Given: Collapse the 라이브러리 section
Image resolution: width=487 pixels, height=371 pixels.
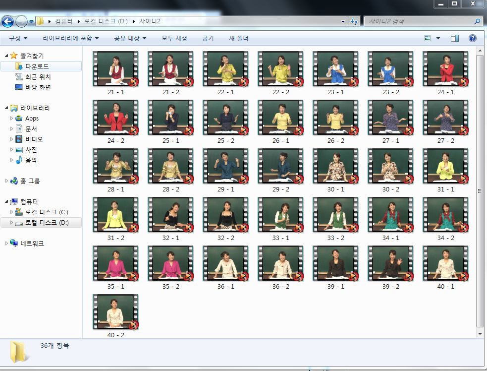Looking at the screenshot, I should point(6,108).
